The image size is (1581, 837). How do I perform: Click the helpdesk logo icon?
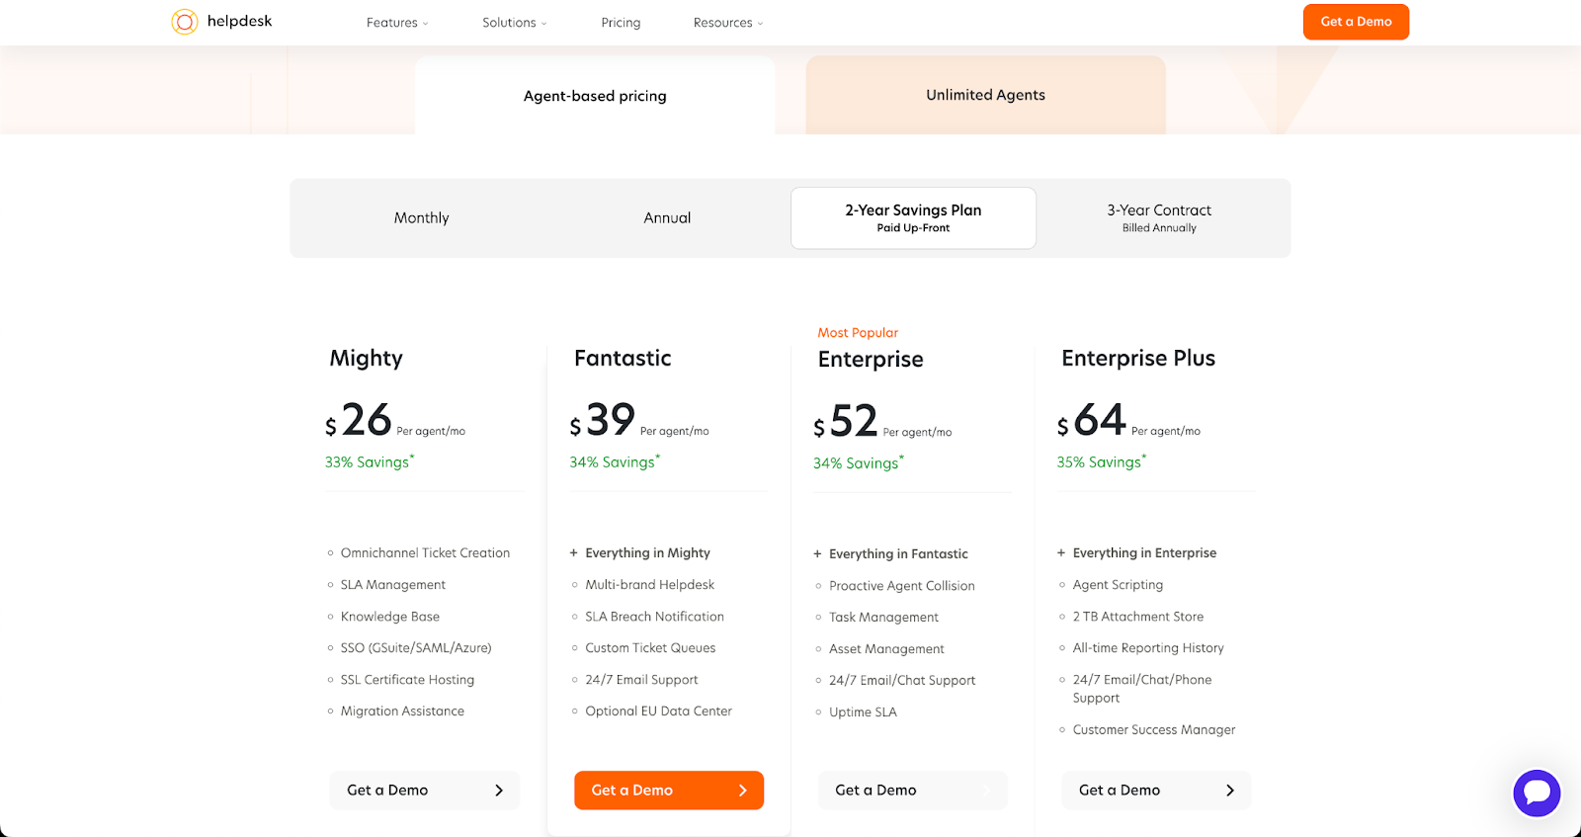click(x=185, y=22)
